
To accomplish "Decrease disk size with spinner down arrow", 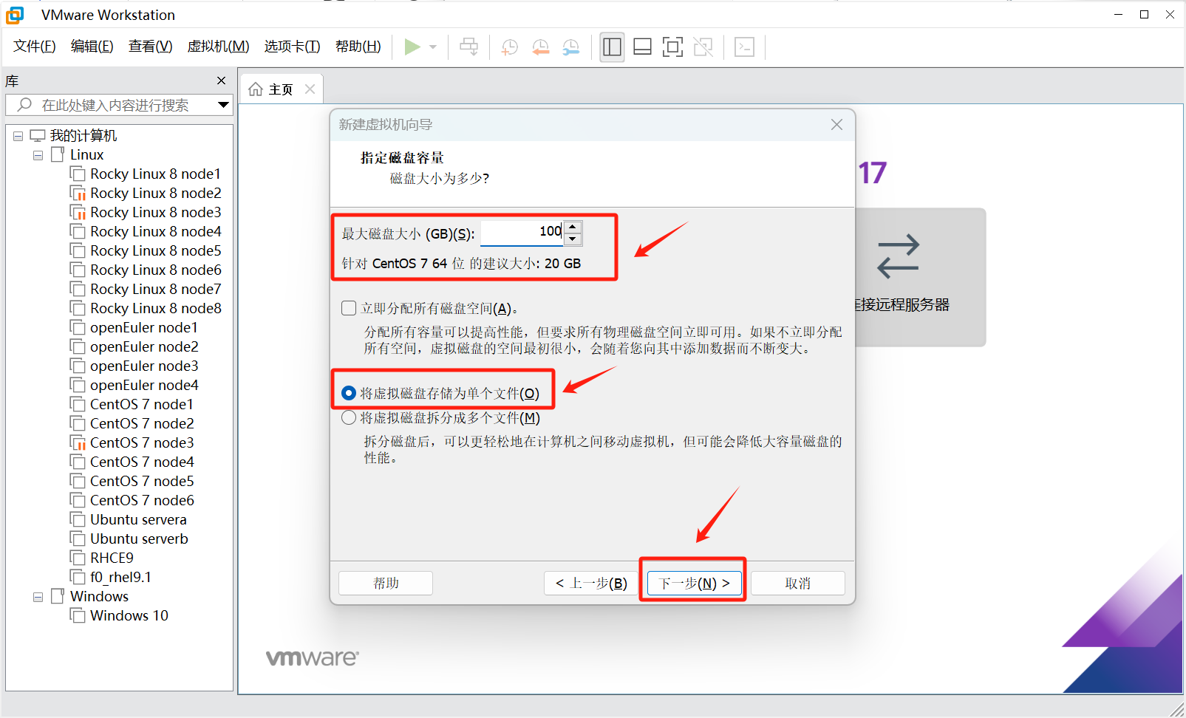I will click(x=573, y=239).
